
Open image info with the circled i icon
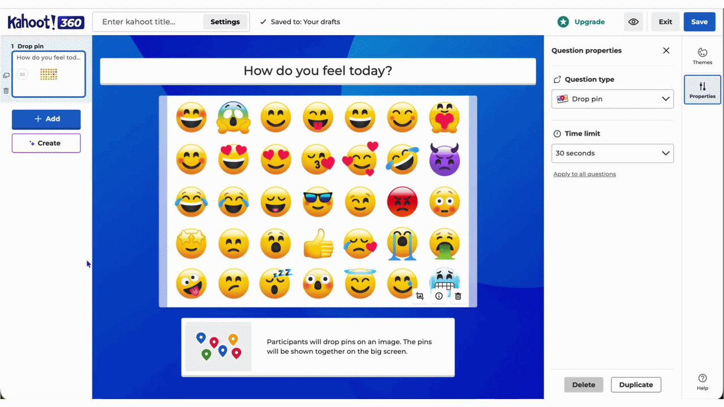[x=439, y=296]
